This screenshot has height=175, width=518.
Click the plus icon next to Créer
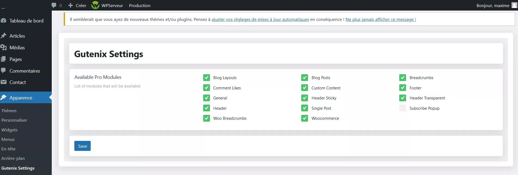[x=71, y=5]
